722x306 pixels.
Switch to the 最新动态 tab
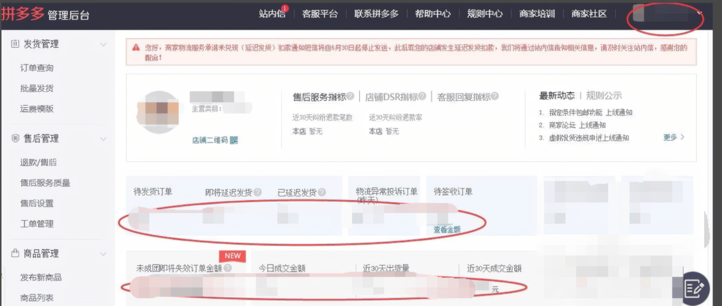click(557, 96)
